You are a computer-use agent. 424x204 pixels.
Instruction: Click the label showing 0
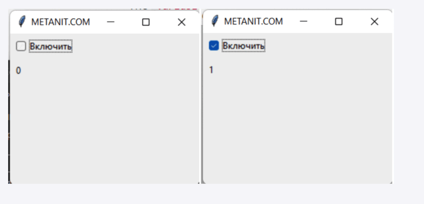pyautogui.click(x=18, y=71)
